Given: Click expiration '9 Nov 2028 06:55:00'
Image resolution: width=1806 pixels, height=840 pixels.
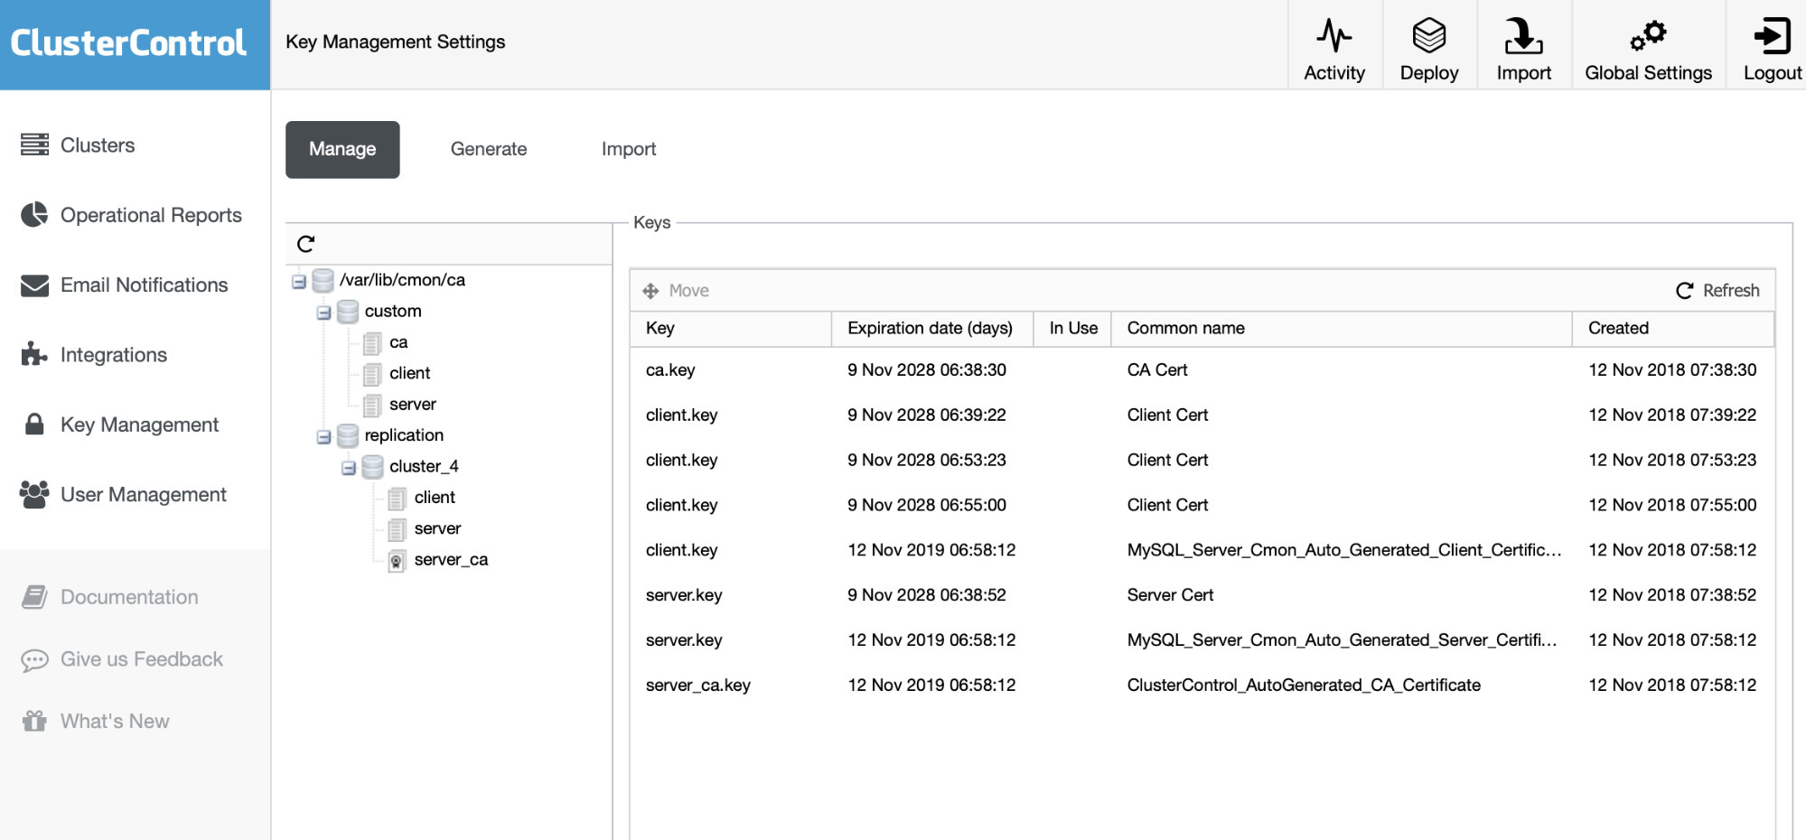Looking at the screenshot, I should click(x=927, y=505).
